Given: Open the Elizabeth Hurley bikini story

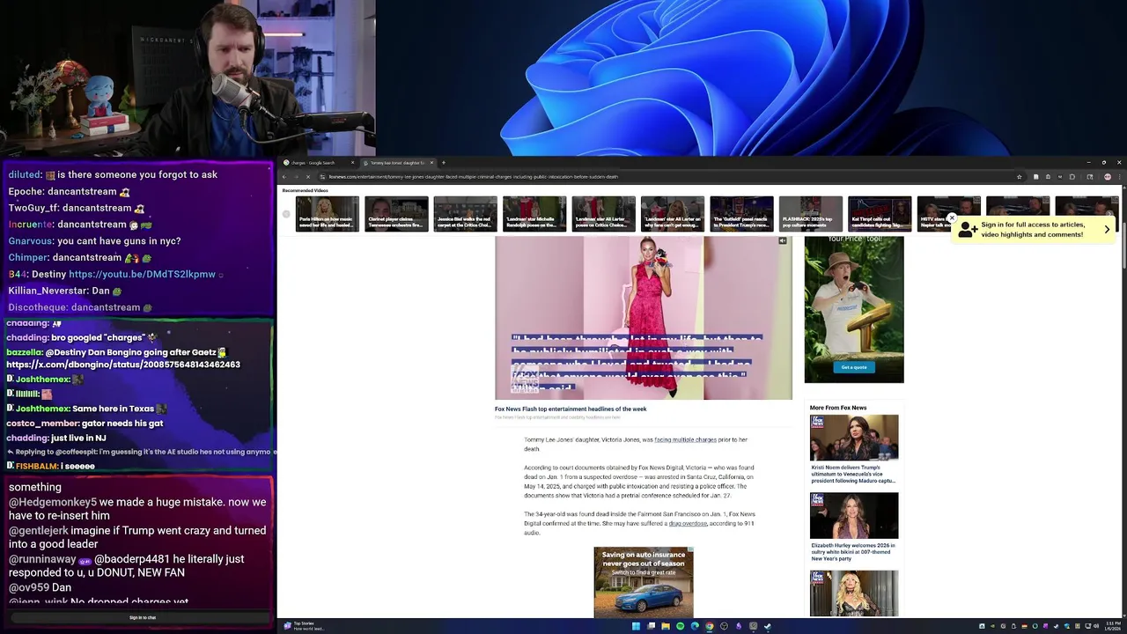Looking at the screenshot, I should 854,527.
